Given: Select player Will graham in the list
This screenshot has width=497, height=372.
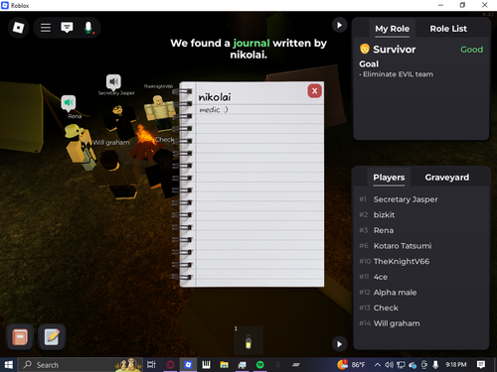Looking at the screenshot, I should 397,323.
